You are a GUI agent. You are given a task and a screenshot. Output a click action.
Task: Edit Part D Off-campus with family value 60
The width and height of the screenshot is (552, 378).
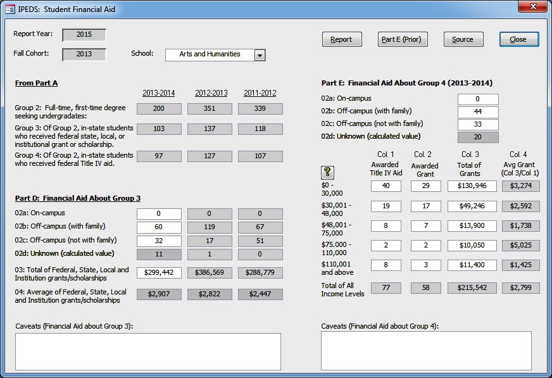159,227
